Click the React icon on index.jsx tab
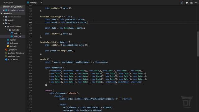199x112 pixels. pyautogui.click(x=28, y=2)
